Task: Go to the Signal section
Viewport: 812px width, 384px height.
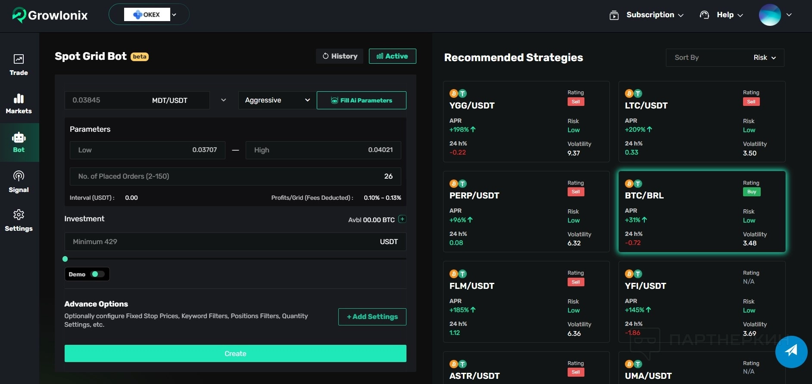Action: pyautogui.click(x=19, y=182)
